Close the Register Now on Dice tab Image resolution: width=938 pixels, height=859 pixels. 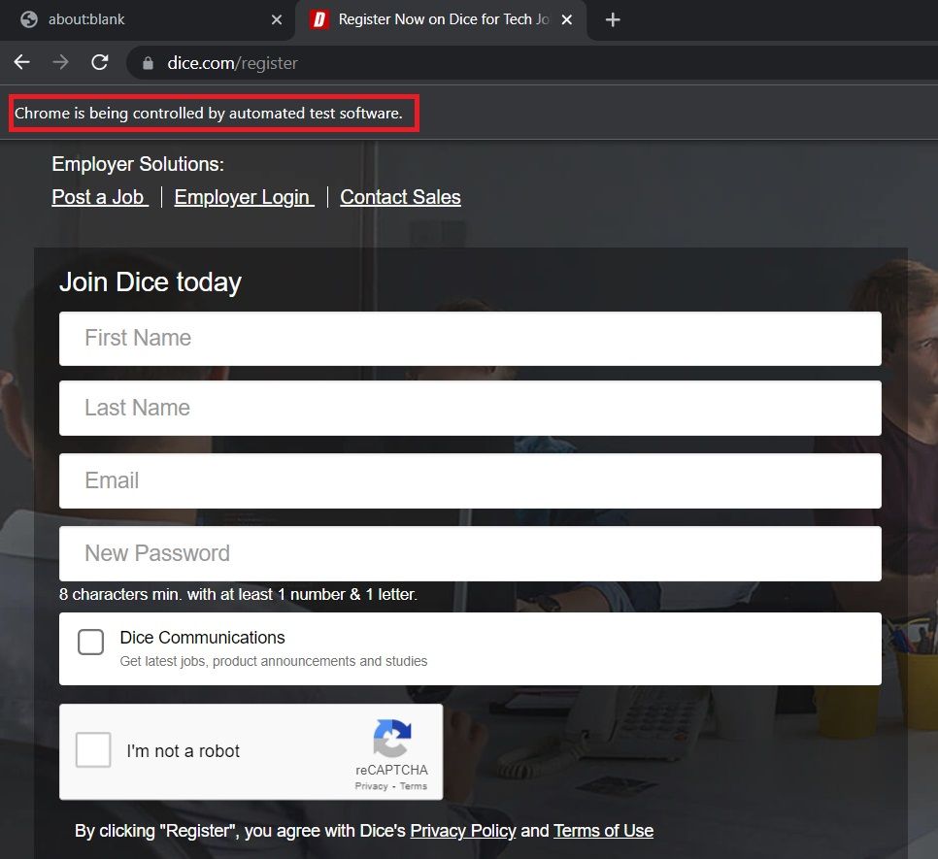567,19
